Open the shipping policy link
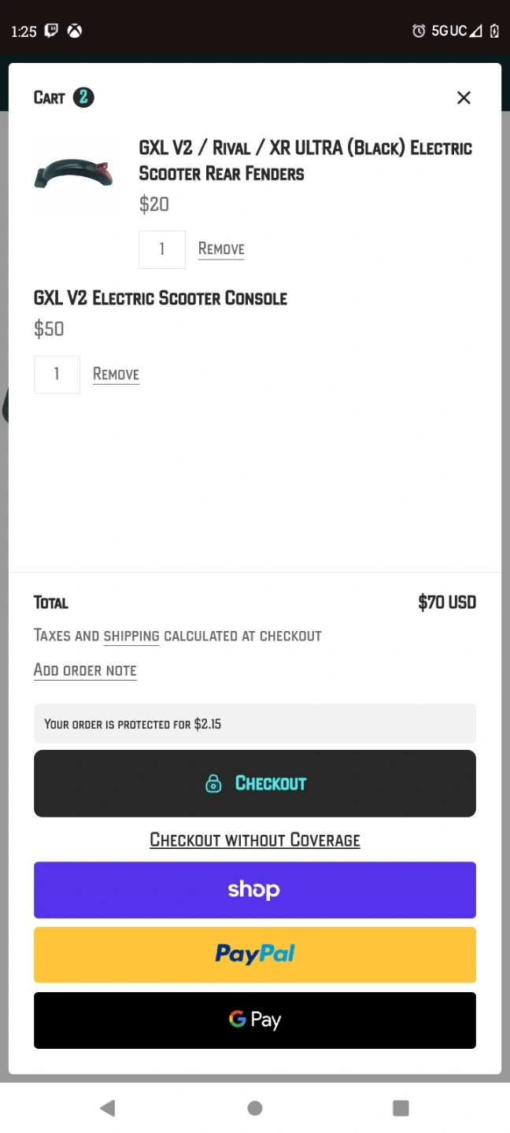 point(131,636)
